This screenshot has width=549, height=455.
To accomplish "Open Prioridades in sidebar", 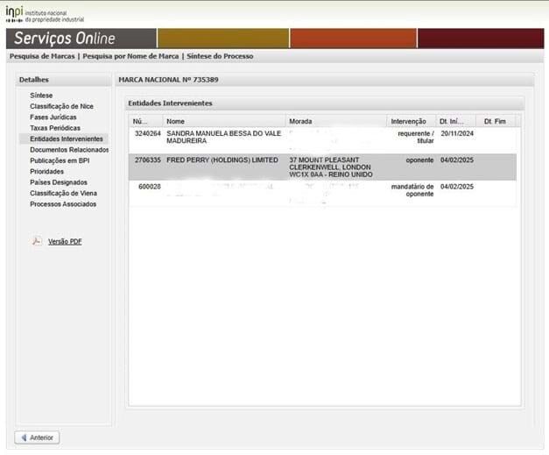I will [46, 172].
